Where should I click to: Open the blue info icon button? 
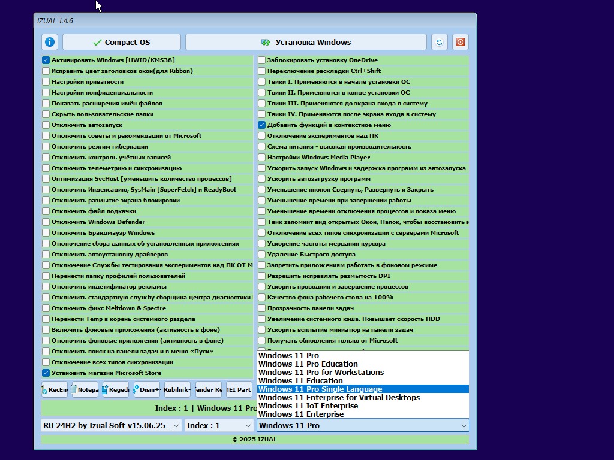tap(50, 42)
